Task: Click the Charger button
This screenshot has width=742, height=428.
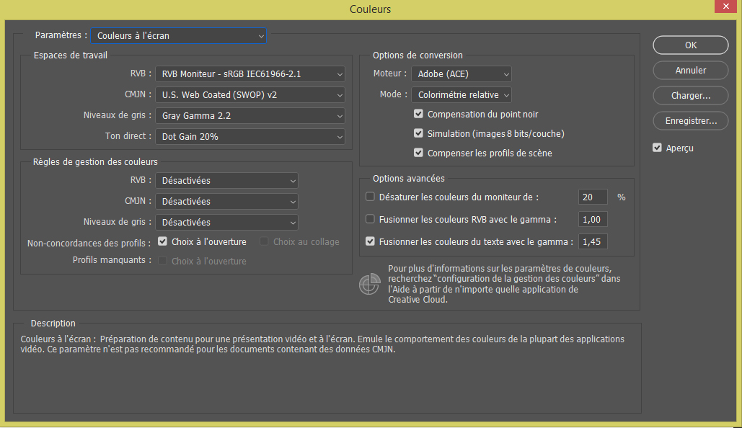Action: coord(690,95)
